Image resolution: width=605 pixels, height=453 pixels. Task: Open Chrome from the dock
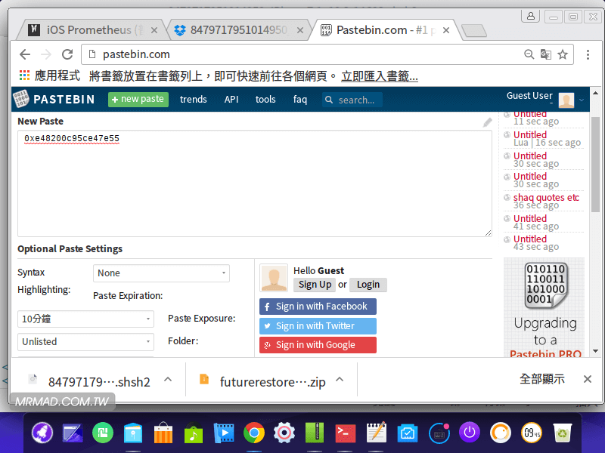(253, 433)
